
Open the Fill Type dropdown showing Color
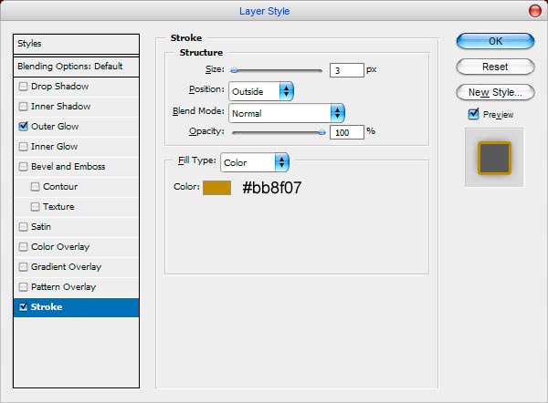(x=255, y=162)
